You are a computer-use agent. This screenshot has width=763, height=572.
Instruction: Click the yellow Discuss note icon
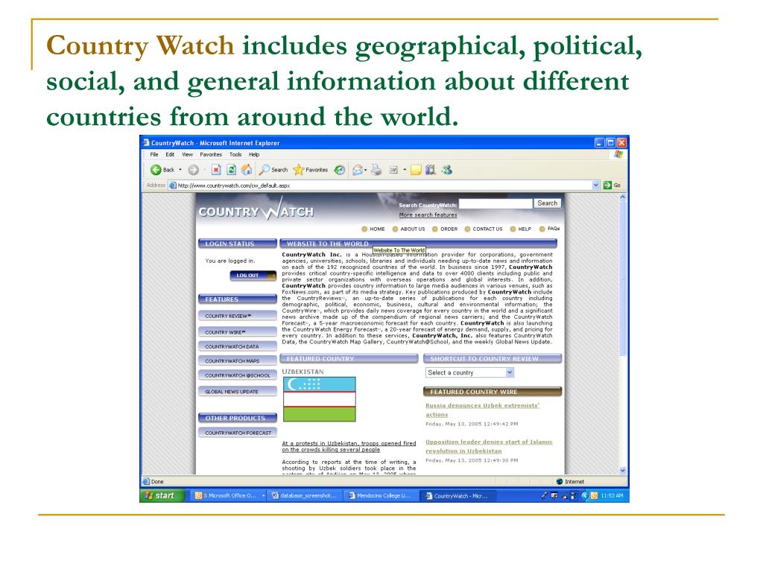click(416, 170)
